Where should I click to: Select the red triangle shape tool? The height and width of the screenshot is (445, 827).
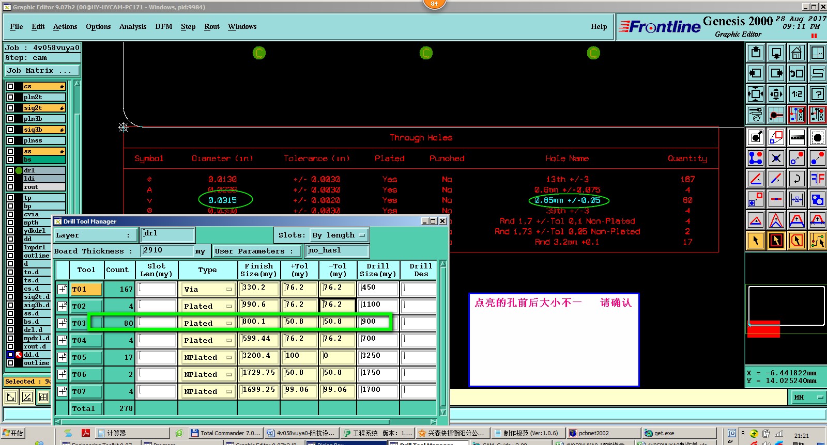(756, 220)
